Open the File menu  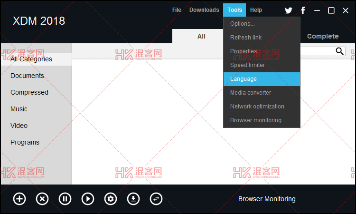coord(177,10)
